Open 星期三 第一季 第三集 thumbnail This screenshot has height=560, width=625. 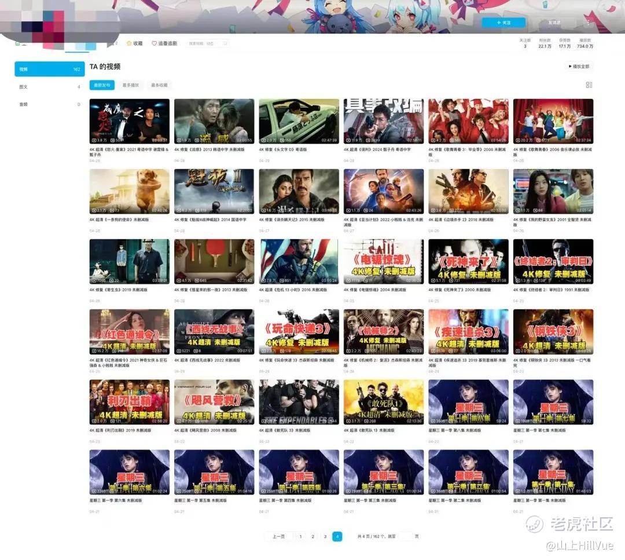click(x=384, y=472)
